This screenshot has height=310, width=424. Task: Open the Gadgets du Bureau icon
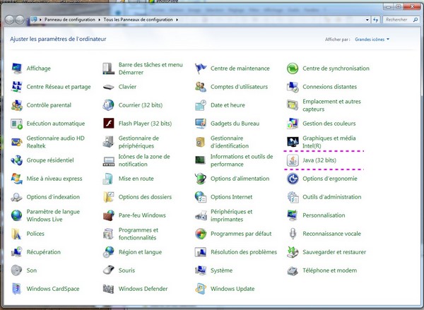point(201,124)
